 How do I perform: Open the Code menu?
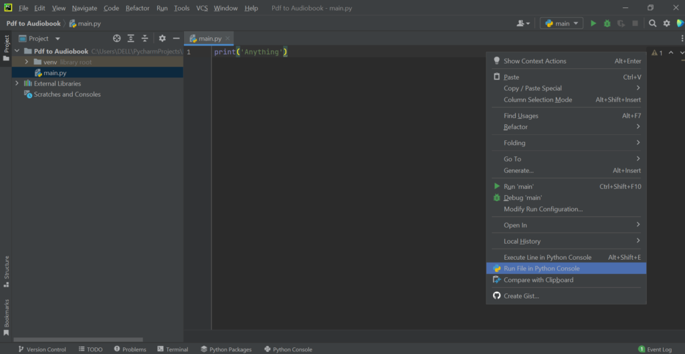point(112,8)
